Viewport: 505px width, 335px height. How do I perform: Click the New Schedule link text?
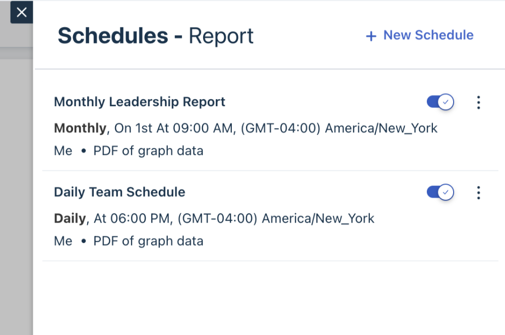click(x=428, y=35)
